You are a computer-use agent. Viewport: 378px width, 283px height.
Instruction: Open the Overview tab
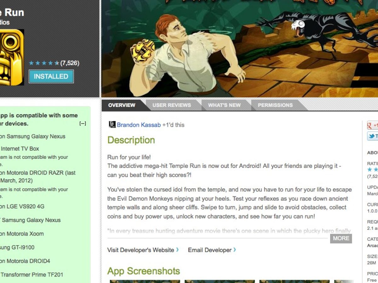point(122,105)
